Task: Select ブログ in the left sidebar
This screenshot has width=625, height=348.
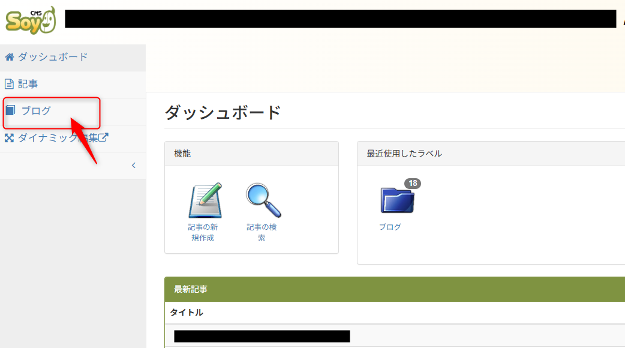Action: click(x=36, y=111)
